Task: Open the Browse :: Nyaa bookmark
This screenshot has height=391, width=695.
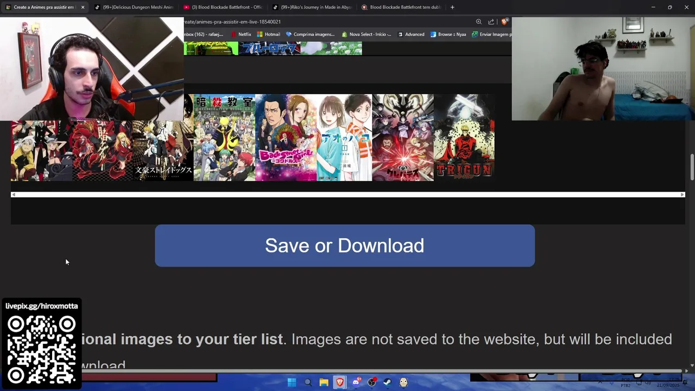Action: [448, 34]
